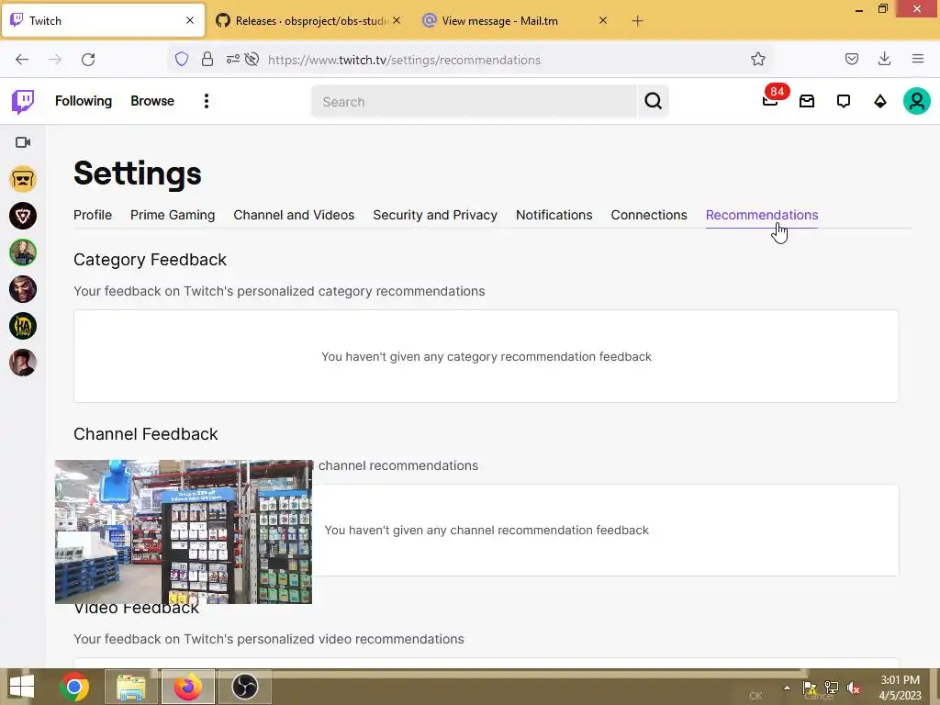
Task: Open Prime loot crown icon with 84 badge
Action: coord(771,100)
